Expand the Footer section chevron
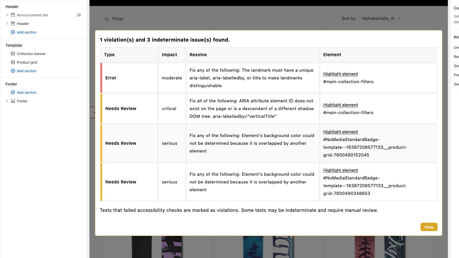Viewport: 459px width, 258px height. (7, 101)
